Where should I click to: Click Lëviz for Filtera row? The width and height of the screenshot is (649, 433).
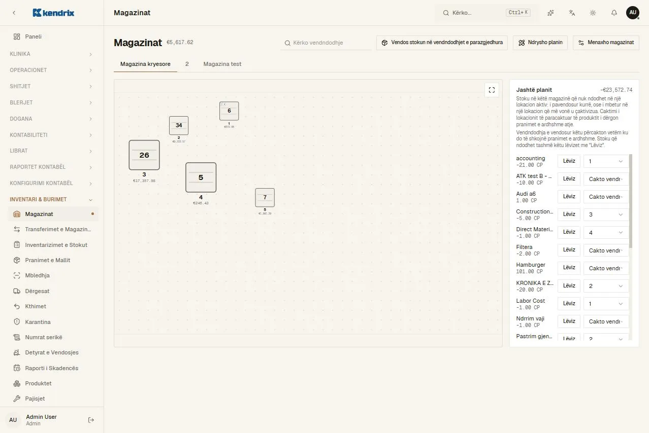569,250
